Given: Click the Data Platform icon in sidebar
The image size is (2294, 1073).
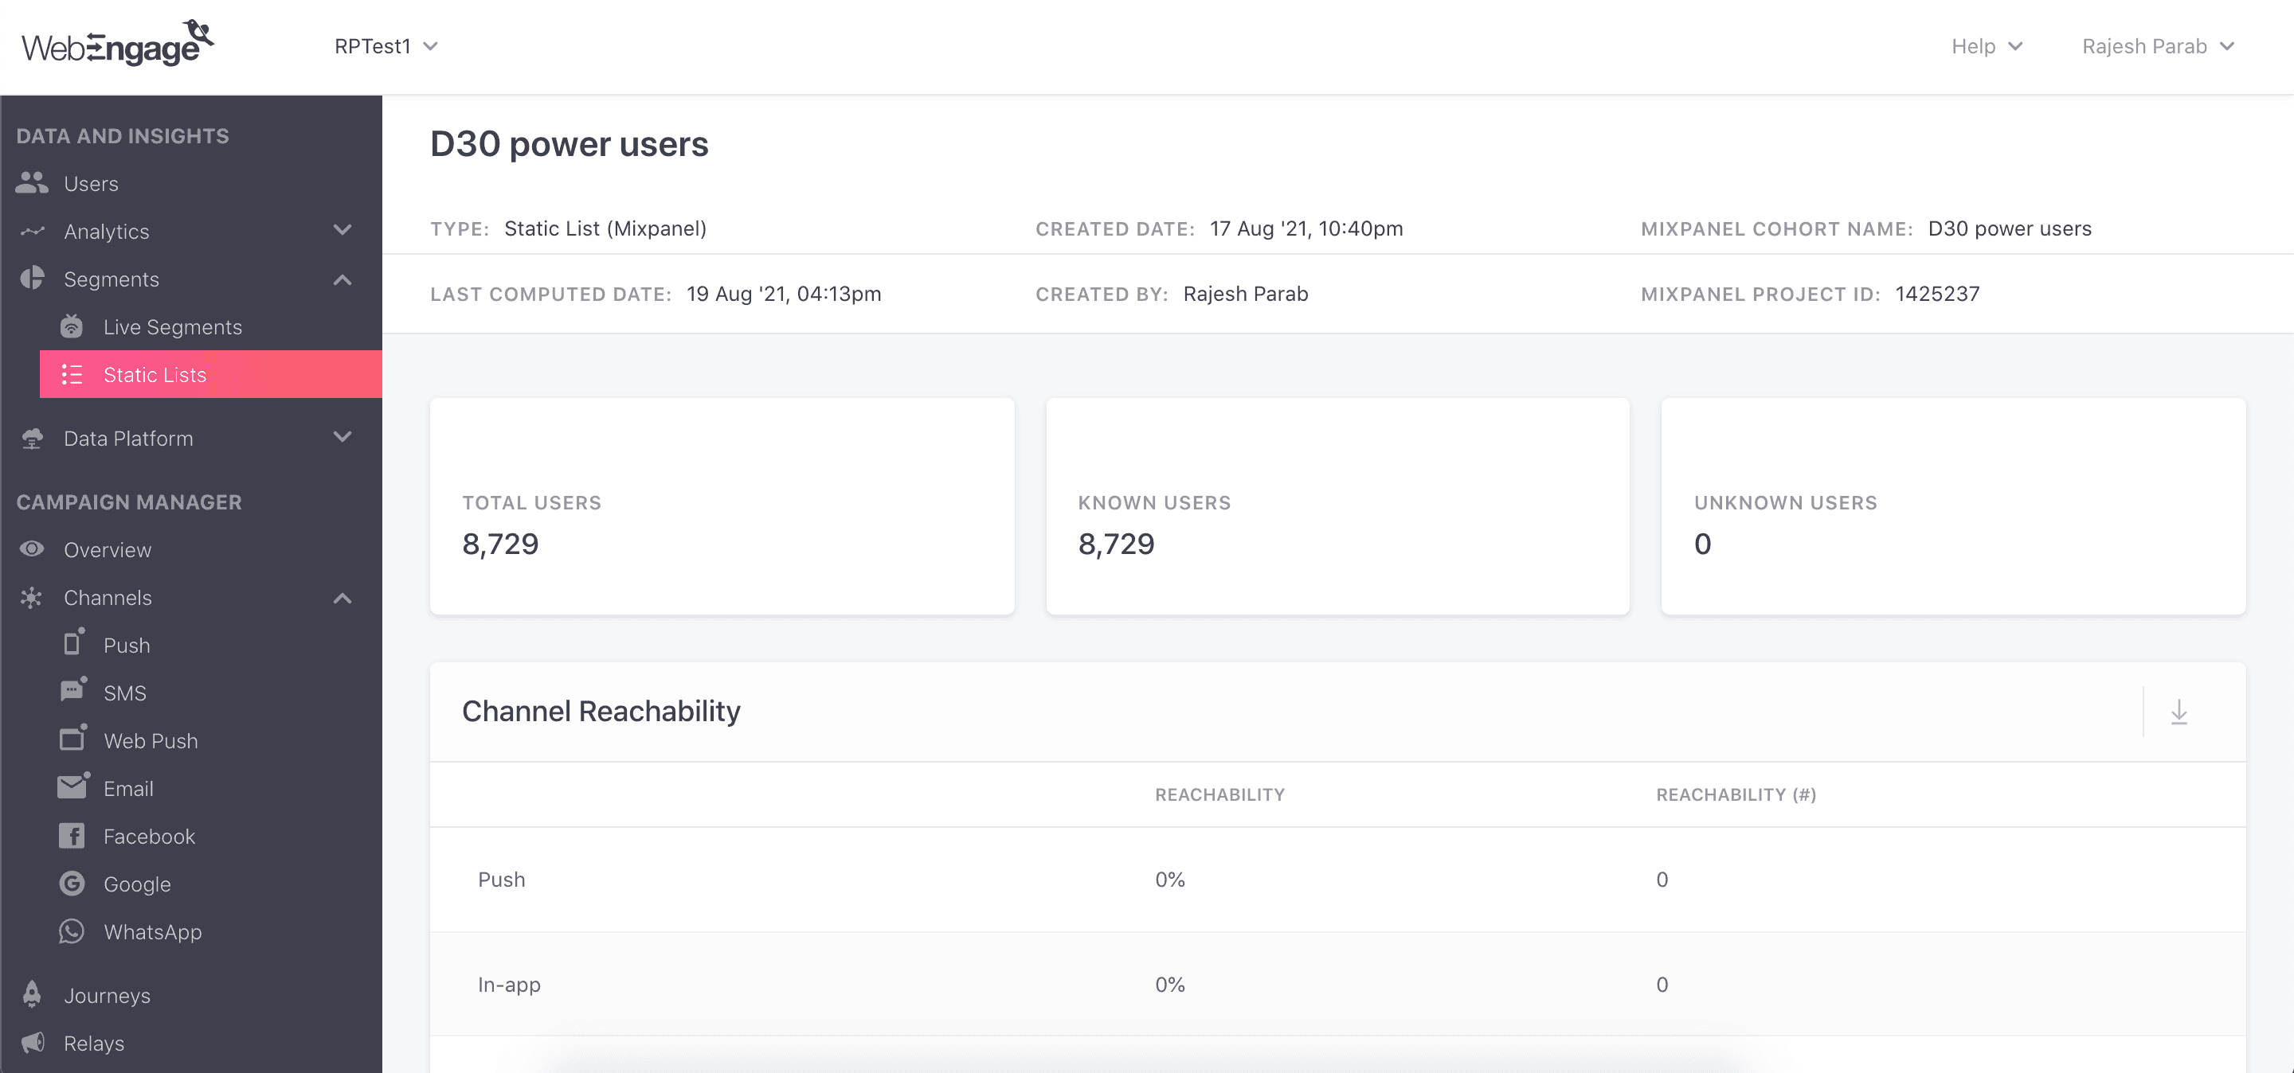Looking at the screenshot, I should click(x=32, y=439).
